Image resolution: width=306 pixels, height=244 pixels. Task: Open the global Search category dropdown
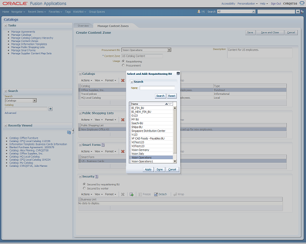pyautogui.click(x=253, y=11)
